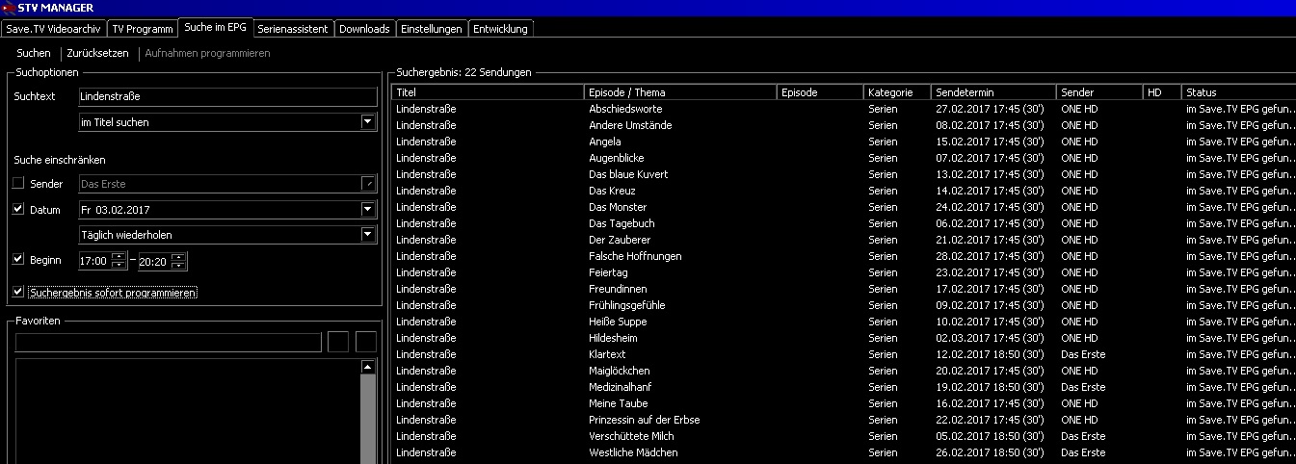Click the second blank button beside Favoriten field
Image resolution: width=1296 pixels, height=464 pixels.
[x=366, y=342]
